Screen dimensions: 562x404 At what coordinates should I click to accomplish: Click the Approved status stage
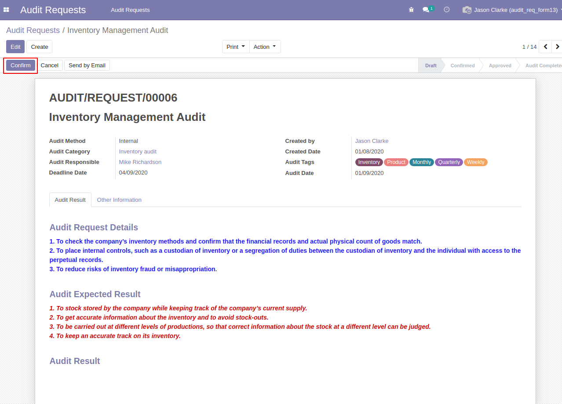coord(500,66)
